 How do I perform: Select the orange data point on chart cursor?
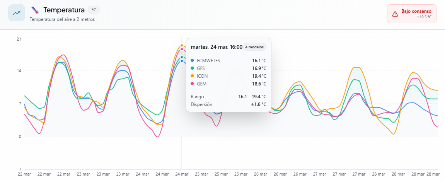click(182, 46)
